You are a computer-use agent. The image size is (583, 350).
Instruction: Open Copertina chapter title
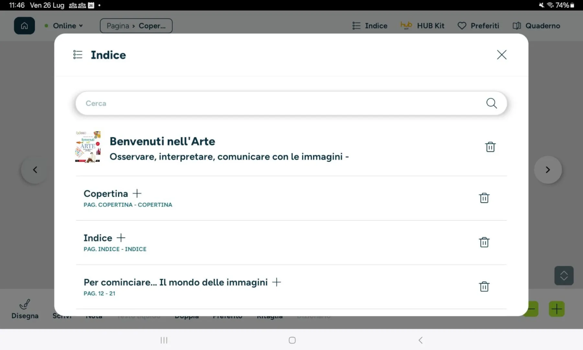(106, 193)
